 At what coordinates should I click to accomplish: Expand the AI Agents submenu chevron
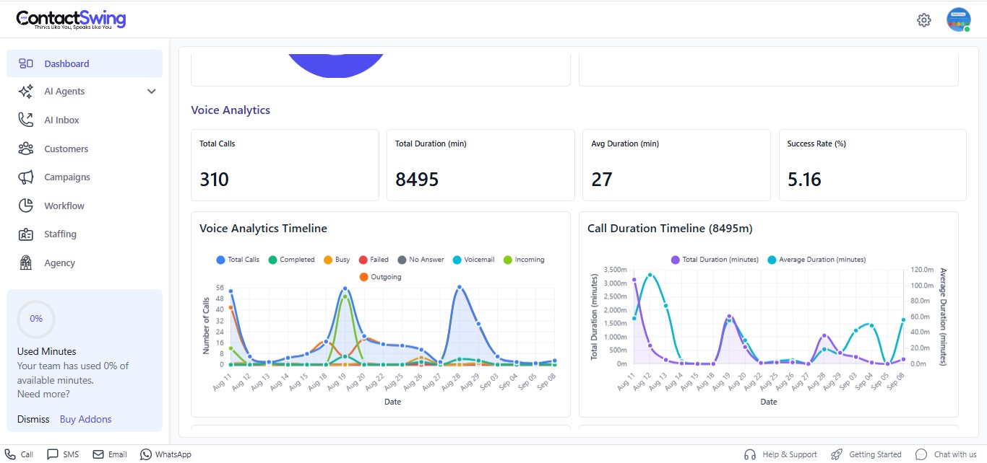(151, 92)
